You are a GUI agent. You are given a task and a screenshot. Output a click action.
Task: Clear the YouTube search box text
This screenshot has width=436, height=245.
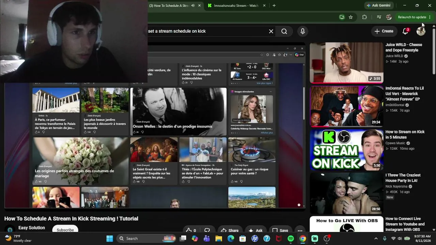[271, 31]
